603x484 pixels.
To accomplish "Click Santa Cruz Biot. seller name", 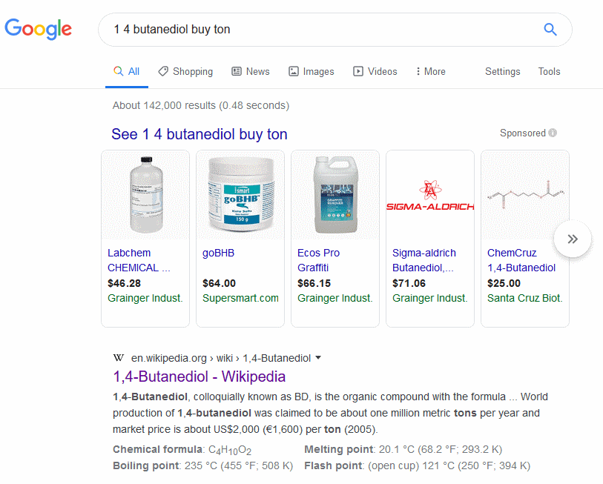I will point(525,298).
